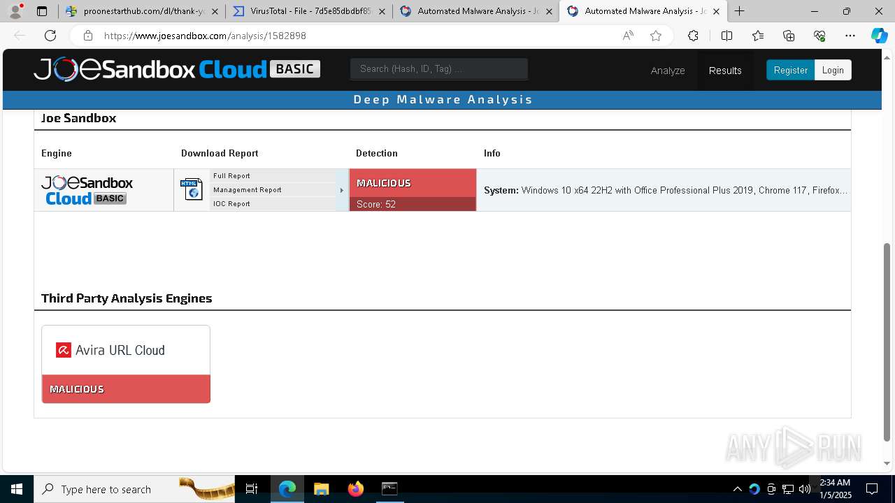The image size is (895, 503).
Task: Open Firefox from the taskbar
Action: (x=356, y=489)
